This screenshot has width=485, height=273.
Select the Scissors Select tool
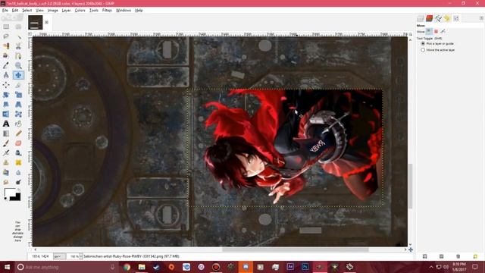(18, 46)
